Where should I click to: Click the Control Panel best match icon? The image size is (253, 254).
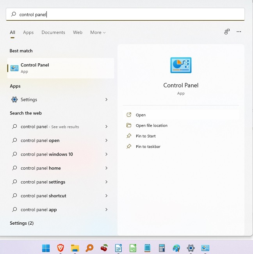click(x=14, y=68)
